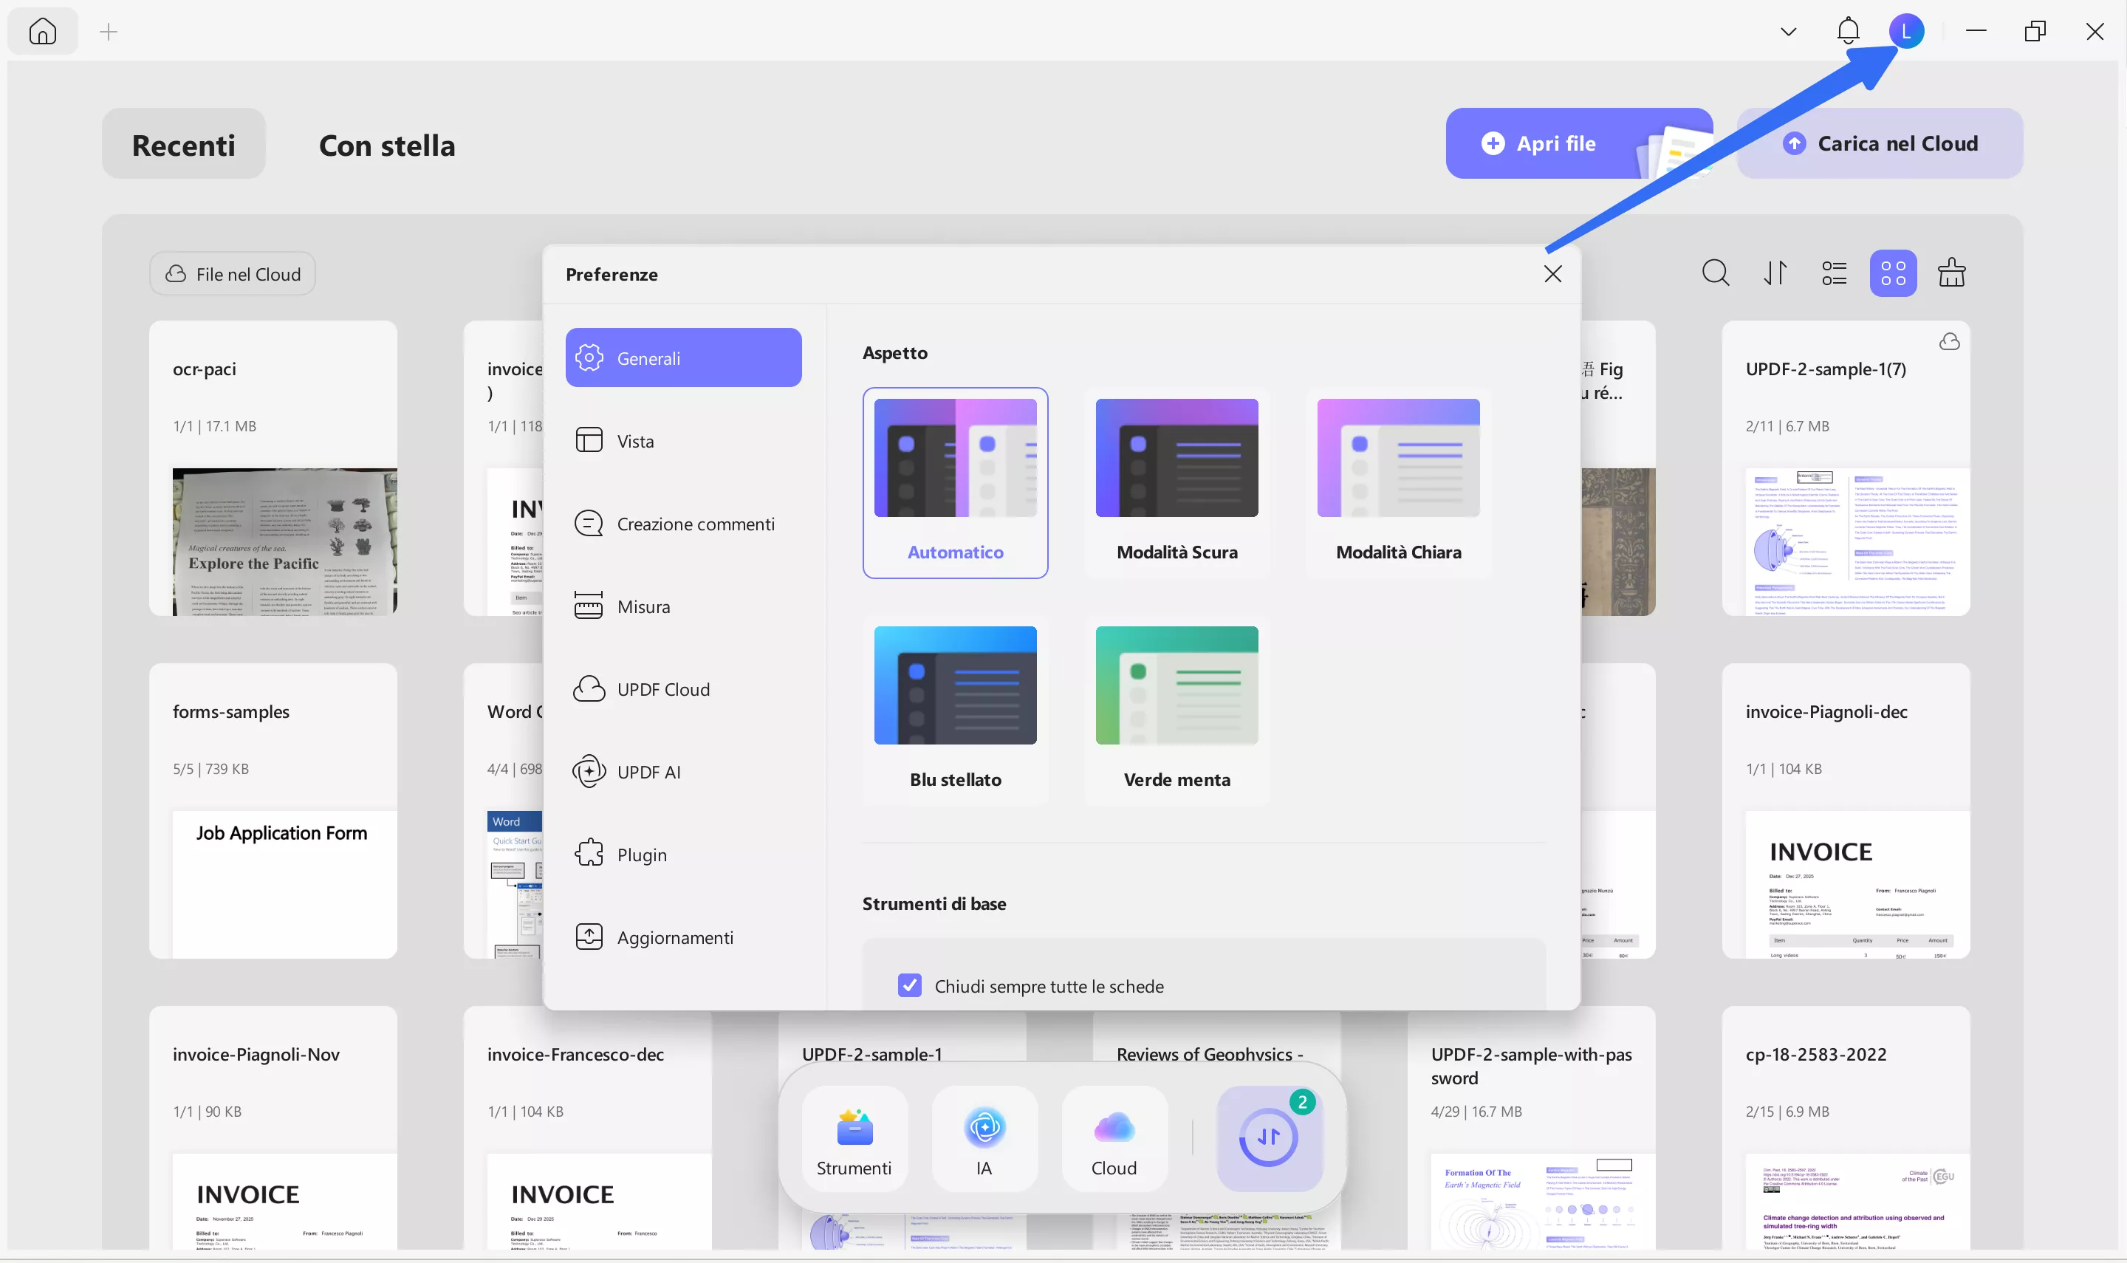Screen dimensions: 2127x1263
Task: Click the Apri file button
Action: pos(1556,144)
